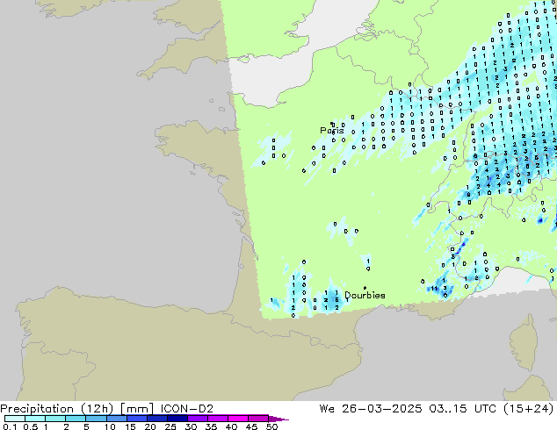Select the 25–30 mm dark blue swatch

(x=177, y=419)
